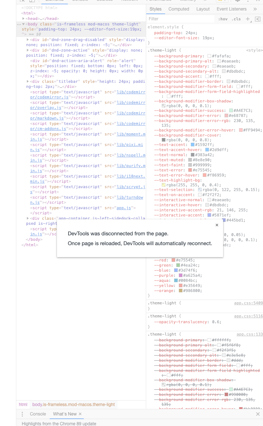Select the body.is-frameless.mod-macos.theme-light breadcrumb
Screen dimensions: 263x426
click(x=74, y=405)
